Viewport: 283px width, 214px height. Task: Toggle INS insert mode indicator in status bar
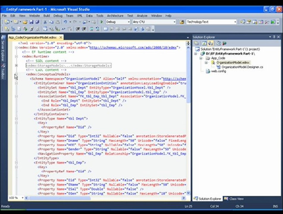(275, 206)
